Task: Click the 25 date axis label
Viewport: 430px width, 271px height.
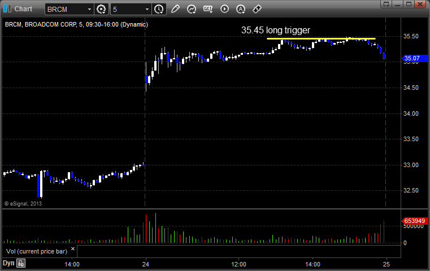Action: (386, 264)
